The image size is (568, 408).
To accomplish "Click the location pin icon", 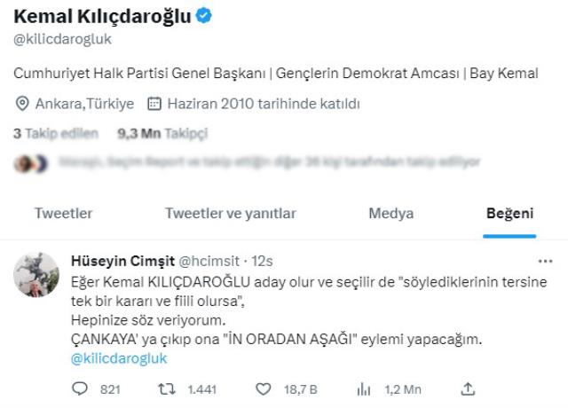I will 23,104.
